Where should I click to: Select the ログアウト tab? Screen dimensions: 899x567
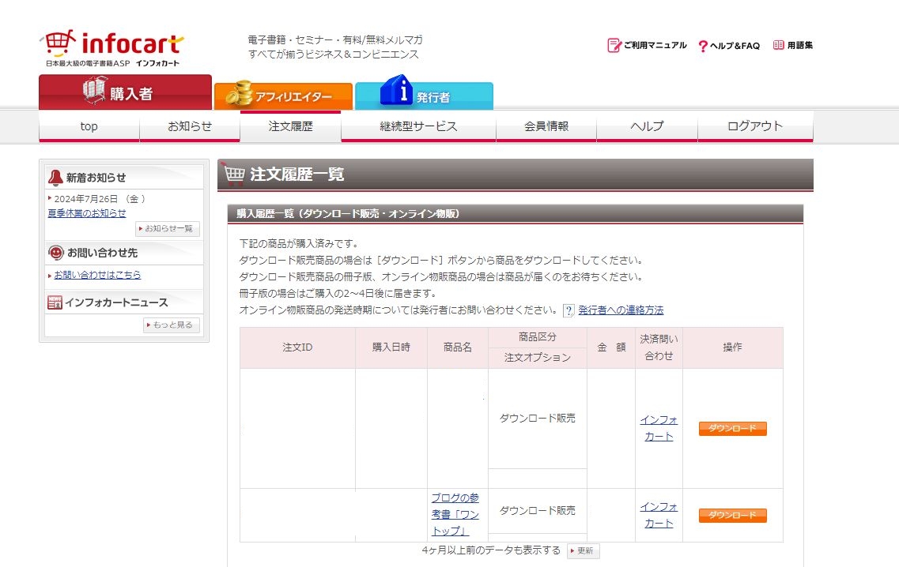click(754, 126)
